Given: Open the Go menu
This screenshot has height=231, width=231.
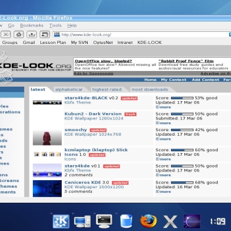Looking at the screenshot, I should (x=11, y=25).
